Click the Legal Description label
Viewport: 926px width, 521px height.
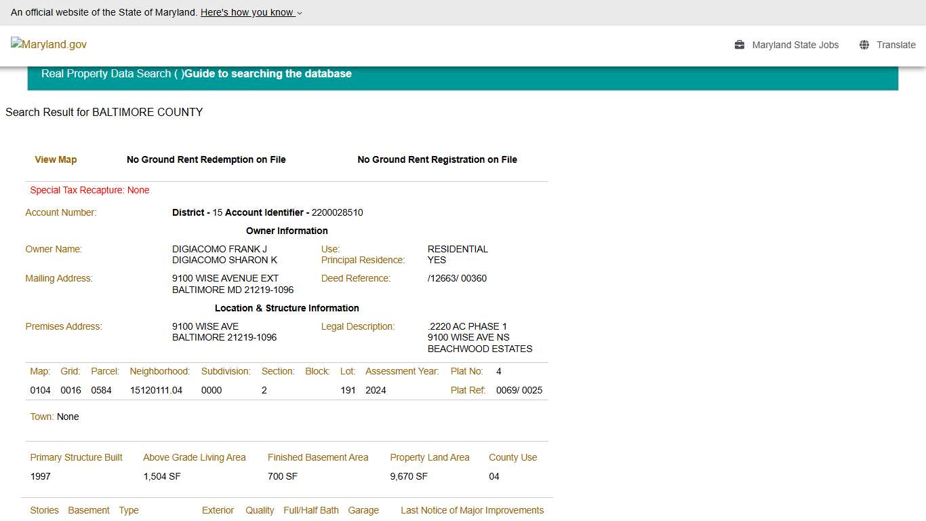tap(357, 326)
